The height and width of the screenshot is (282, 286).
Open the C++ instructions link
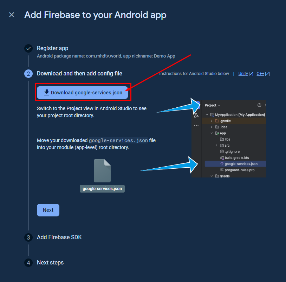pos(263,74)
